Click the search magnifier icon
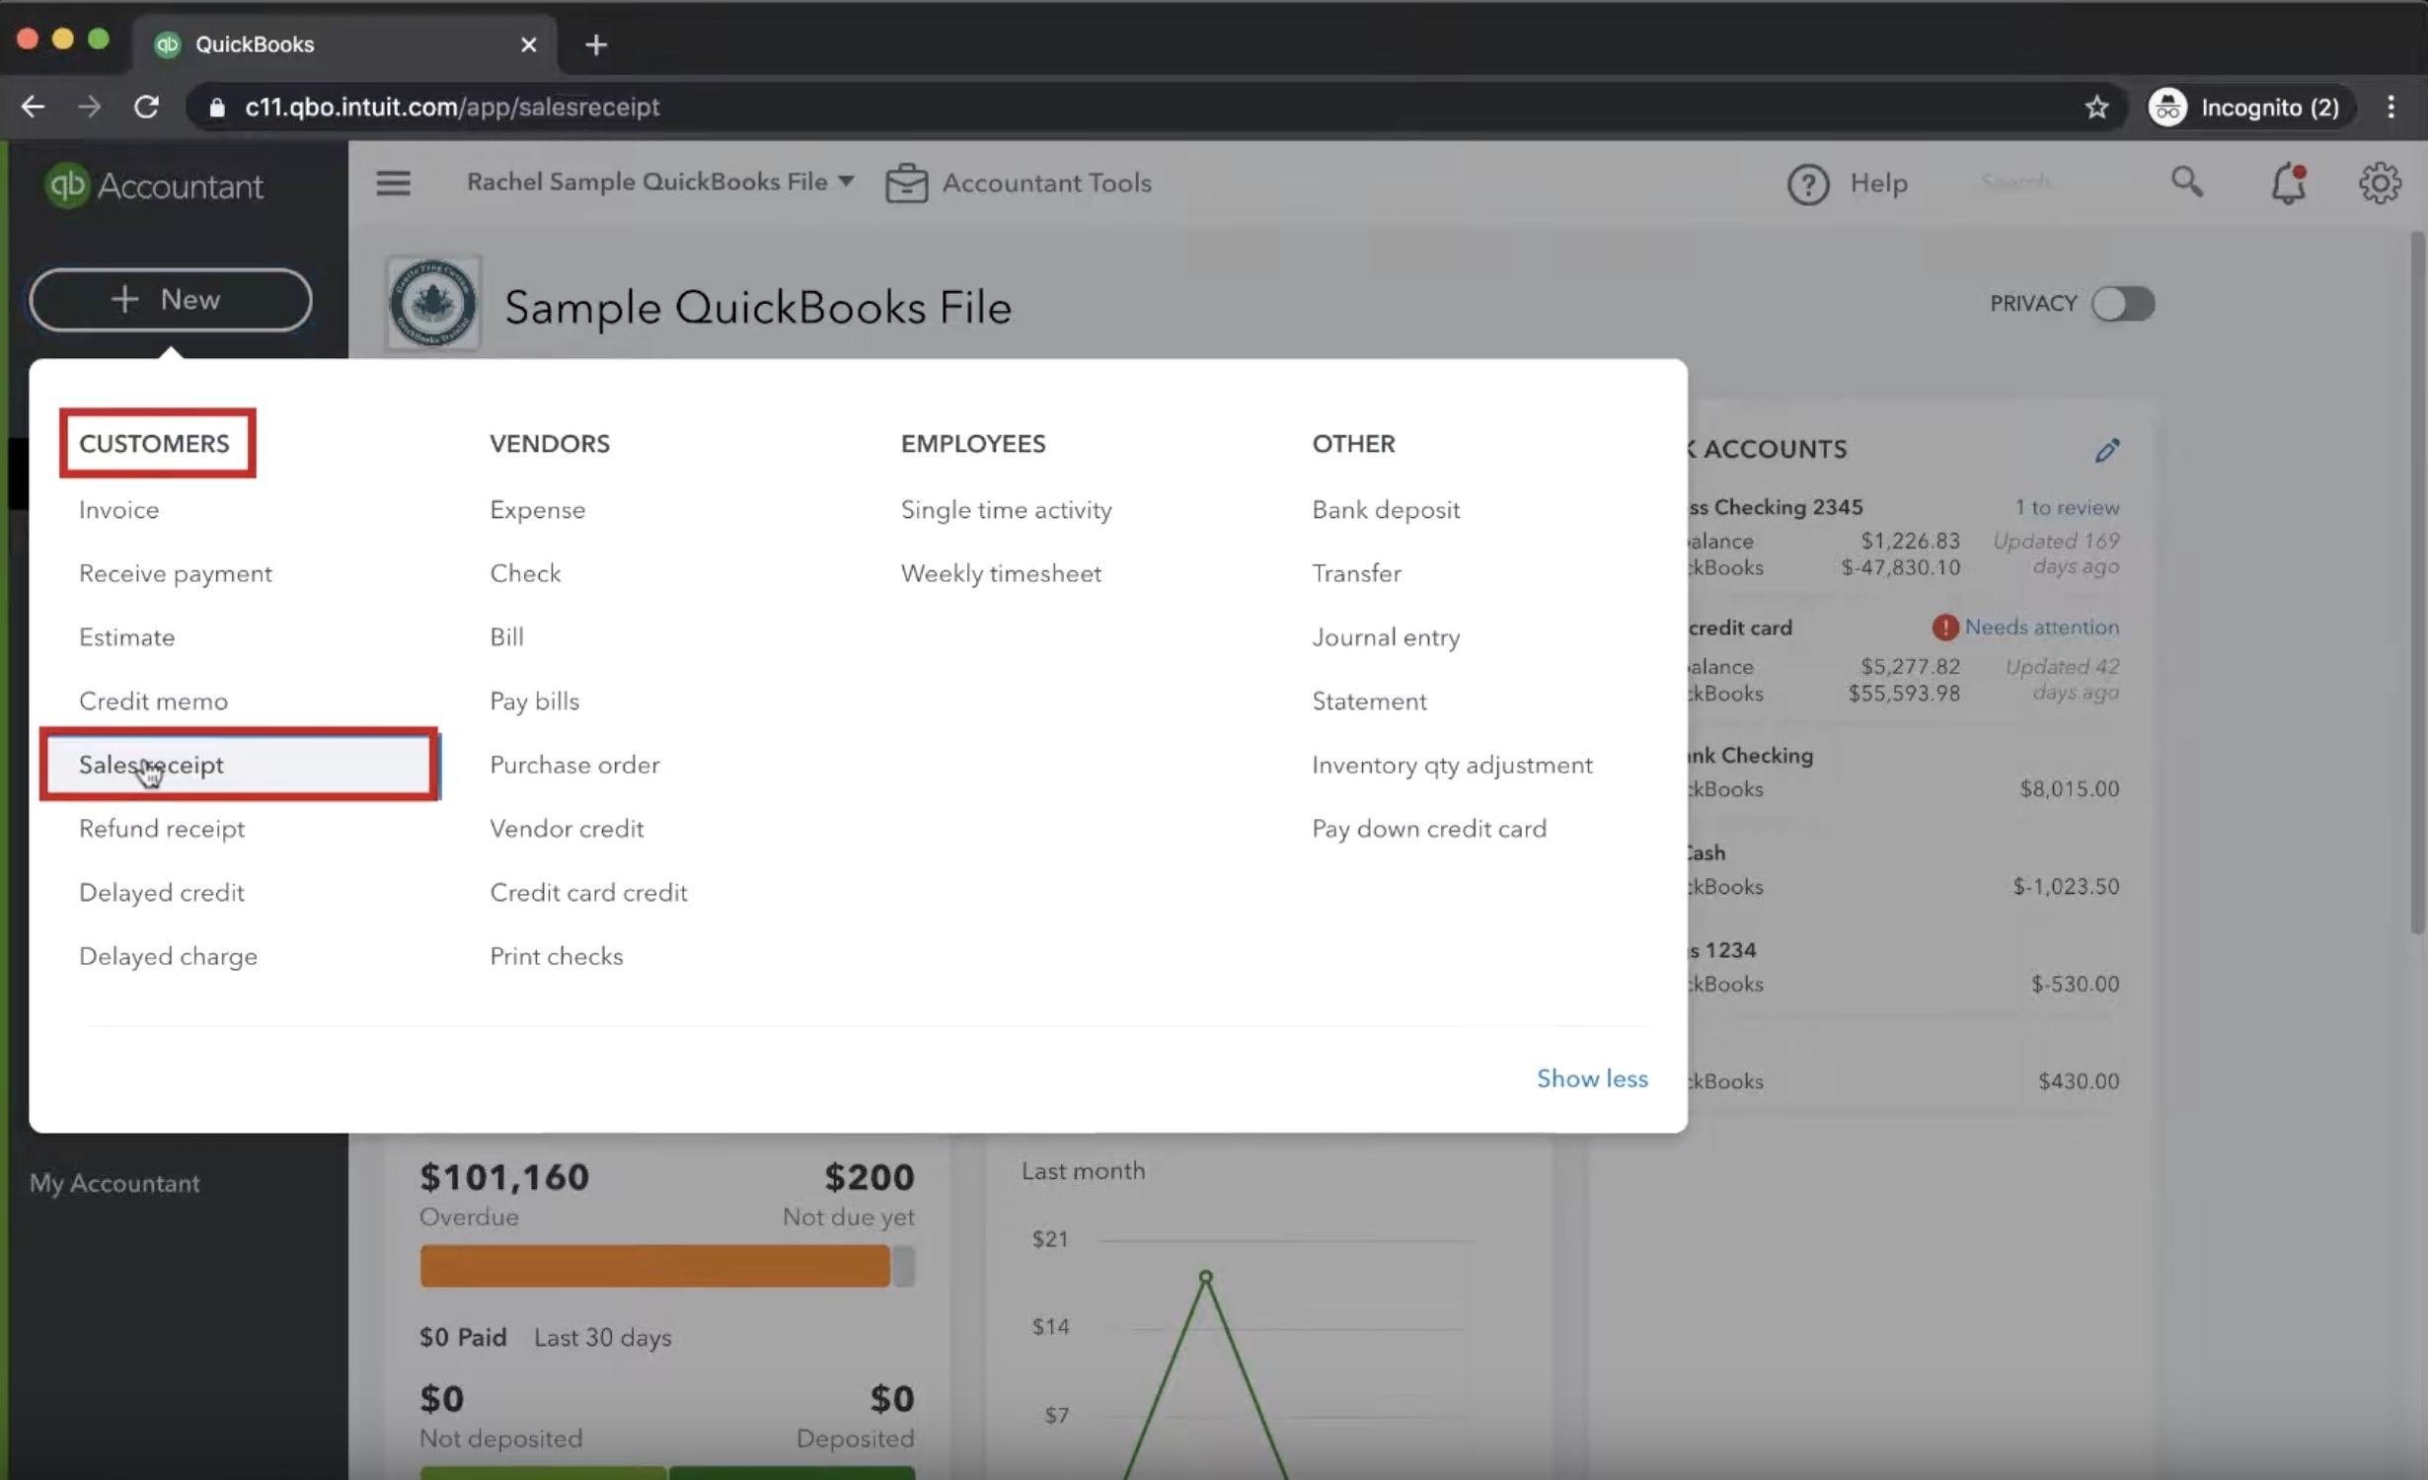 2186,182
